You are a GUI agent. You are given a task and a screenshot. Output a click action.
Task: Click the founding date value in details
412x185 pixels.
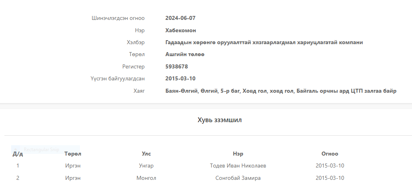point(180,78)
